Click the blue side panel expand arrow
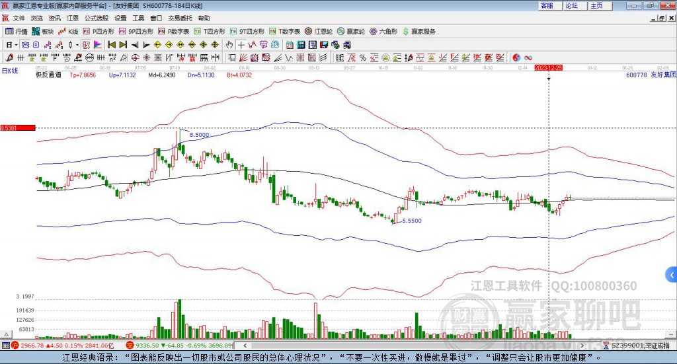 pos(672,274)
